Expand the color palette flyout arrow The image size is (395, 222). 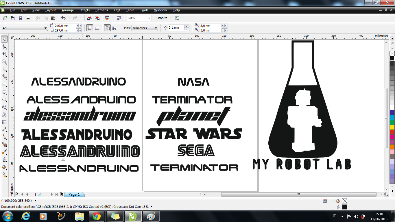click(392, 38)
